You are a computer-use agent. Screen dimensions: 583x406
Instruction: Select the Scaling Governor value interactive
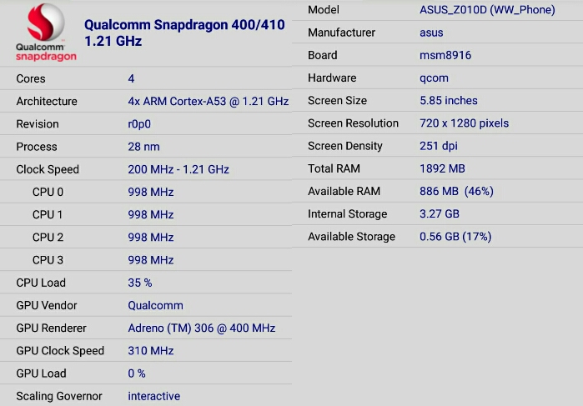154,396
